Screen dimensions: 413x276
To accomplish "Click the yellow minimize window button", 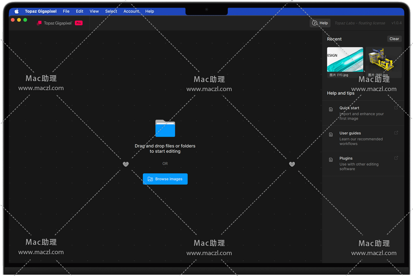I will click(19, 20).
